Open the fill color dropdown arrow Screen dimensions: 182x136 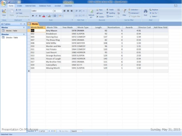click(x=52, y=16)
